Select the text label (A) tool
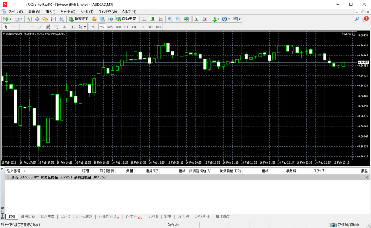 pyautogui.click(x=64, y=27)
